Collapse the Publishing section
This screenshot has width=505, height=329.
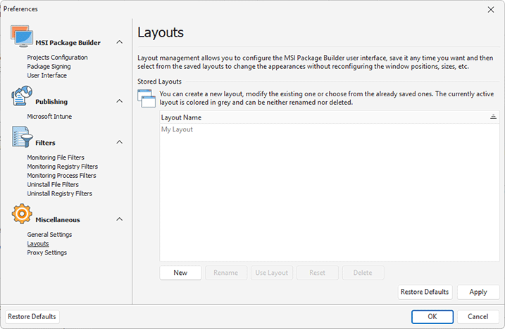point(119,102)
